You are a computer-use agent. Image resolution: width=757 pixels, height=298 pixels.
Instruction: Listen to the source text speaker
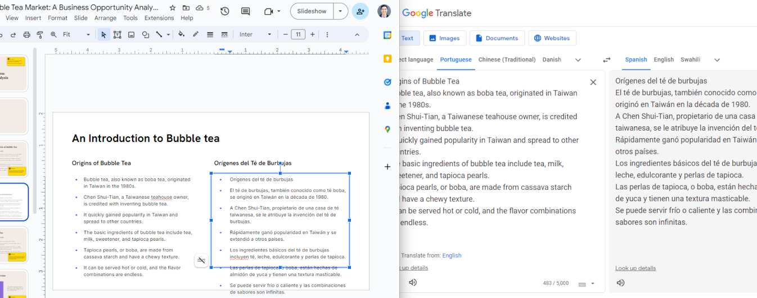pyautogui.click(x=413, y=282)
